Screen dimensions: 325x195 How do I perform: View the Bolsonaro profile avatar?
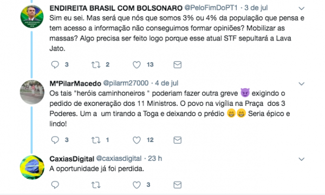click(32, 17)
